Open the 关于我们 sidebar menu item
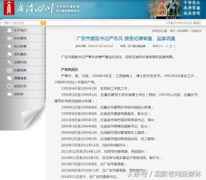This screenshot has height=180, width=206. click(20, 30)
